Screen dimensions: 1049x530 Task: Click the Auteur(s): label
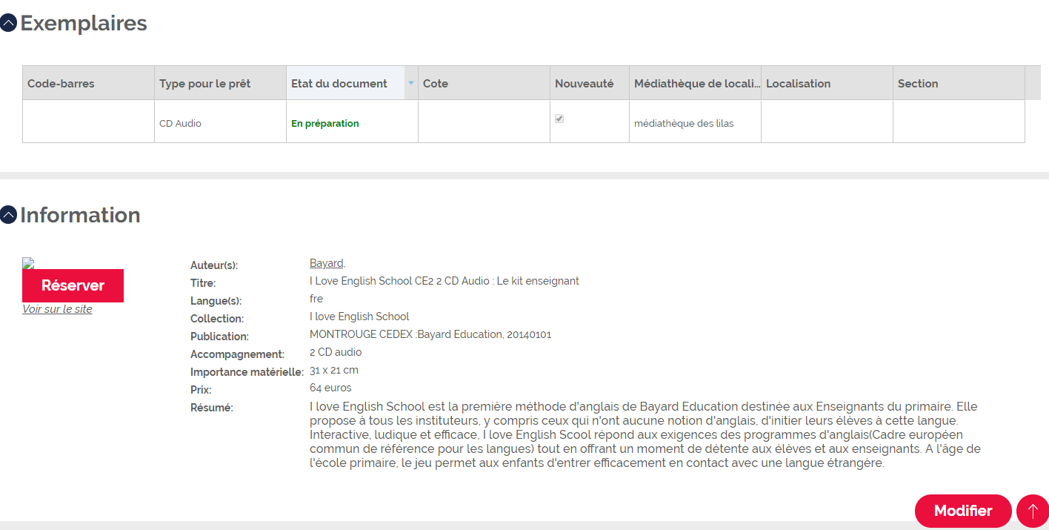[214, 265]
